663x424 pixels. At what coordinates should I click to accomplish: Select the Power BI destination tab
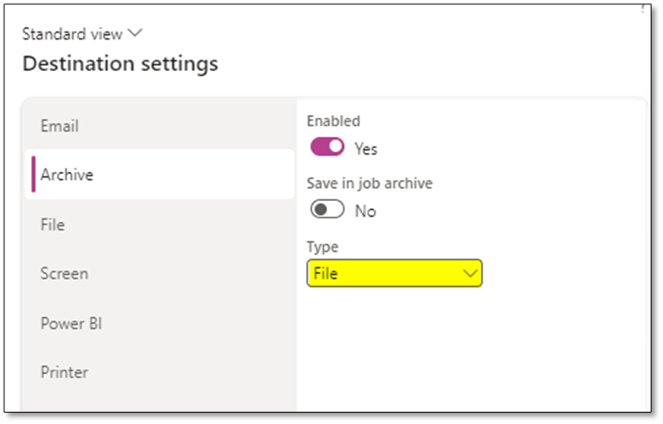(x=71, y=323)
